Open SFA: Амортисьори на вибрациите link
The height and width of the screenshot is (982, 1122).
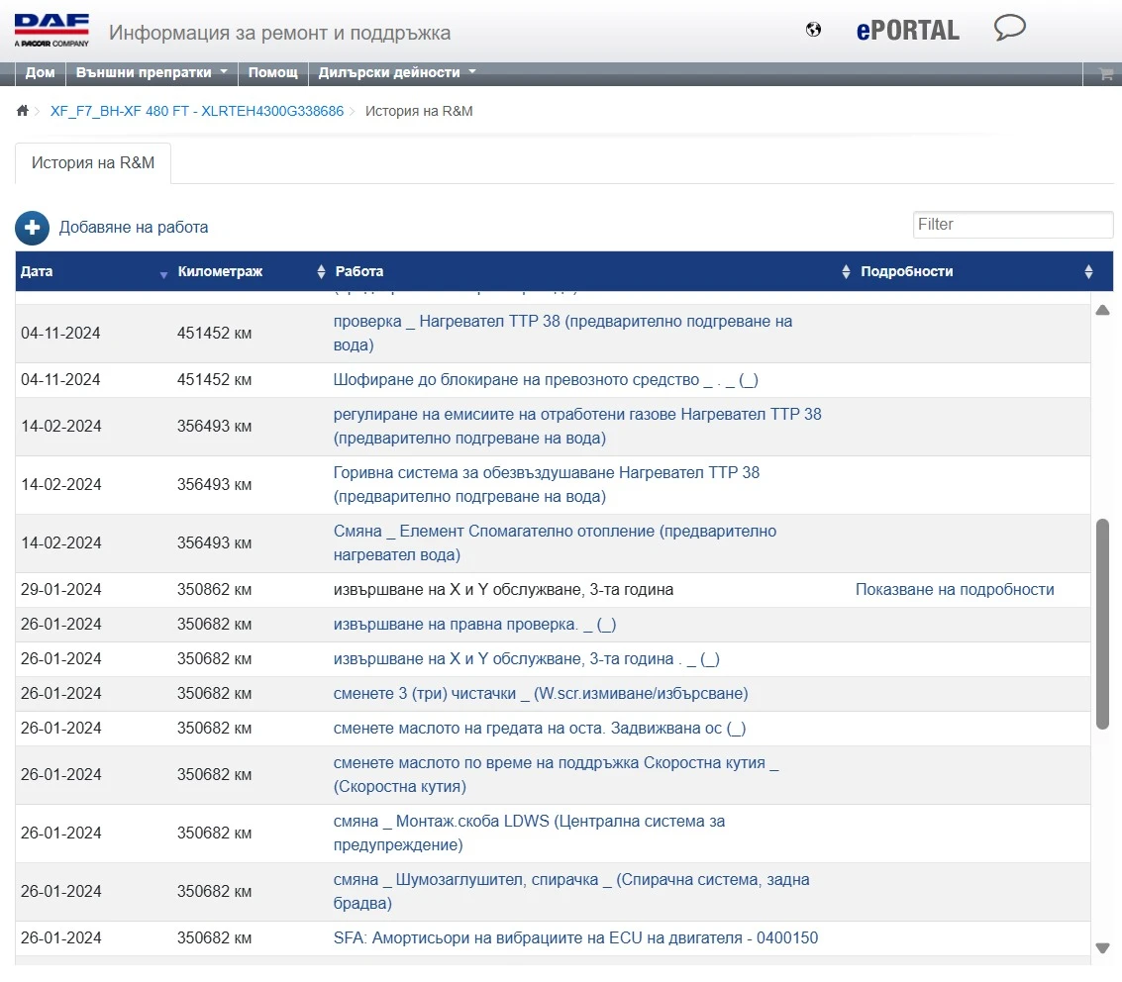tap(575, 937)
